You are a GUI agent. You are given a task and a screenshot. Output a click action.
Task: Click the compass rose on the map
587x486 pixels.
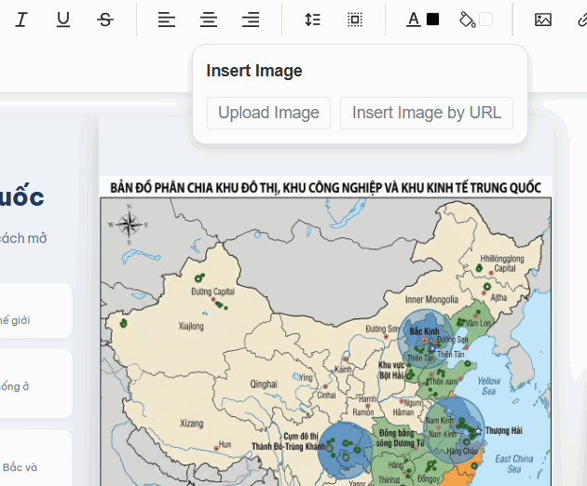click(x=129, y=225)
